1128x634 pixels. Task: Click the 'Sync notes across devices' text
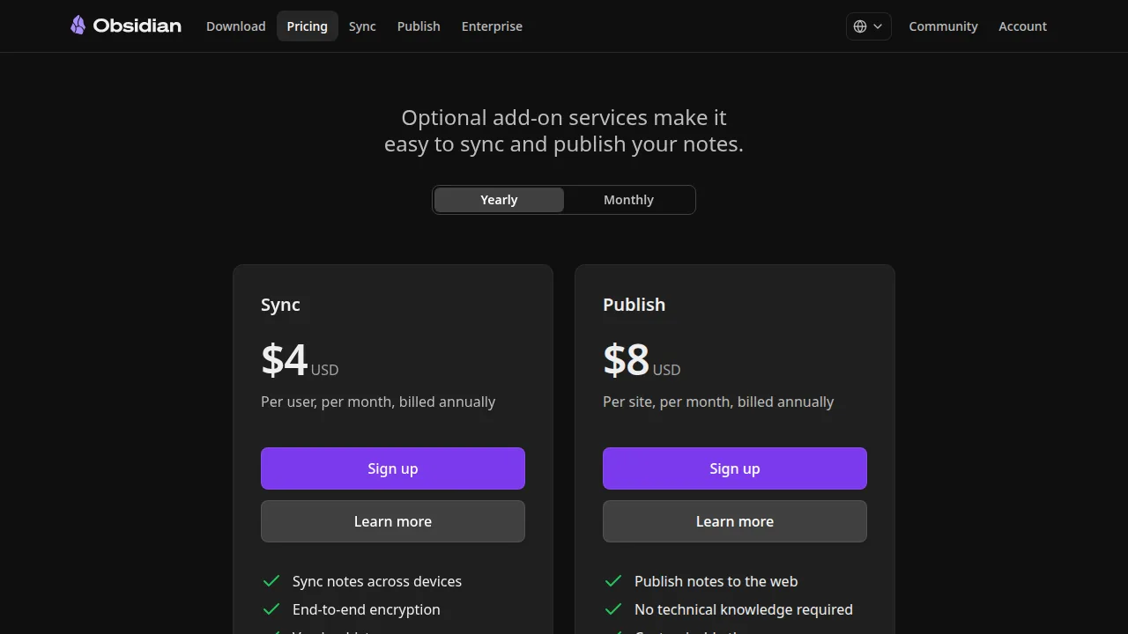[377, 581]
